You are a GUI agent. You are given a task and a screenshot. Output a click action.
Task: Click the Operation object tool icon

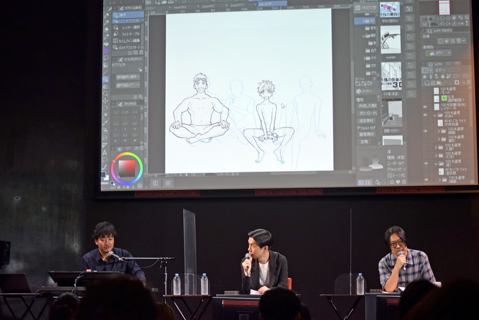(x=105, y=79)
